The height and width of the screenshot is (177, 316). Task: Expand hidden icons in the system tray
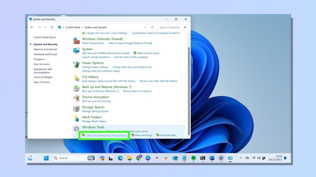click(x=240, y=158)
